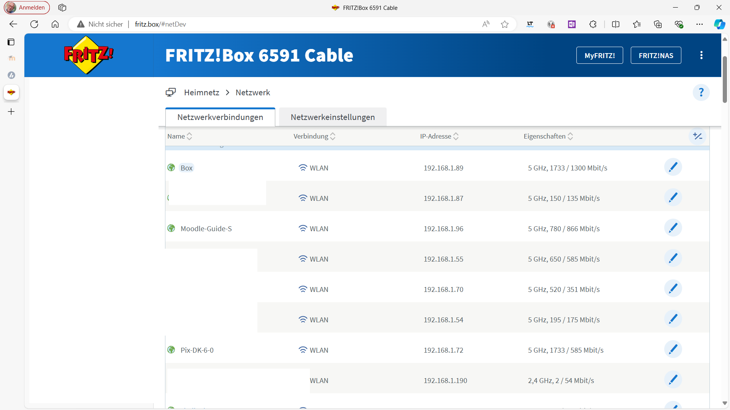Image resolution: width=730 pixels, height=410 pixels.
Task: Open the Read aloud icon in address bar
Action: click(486, 24)
